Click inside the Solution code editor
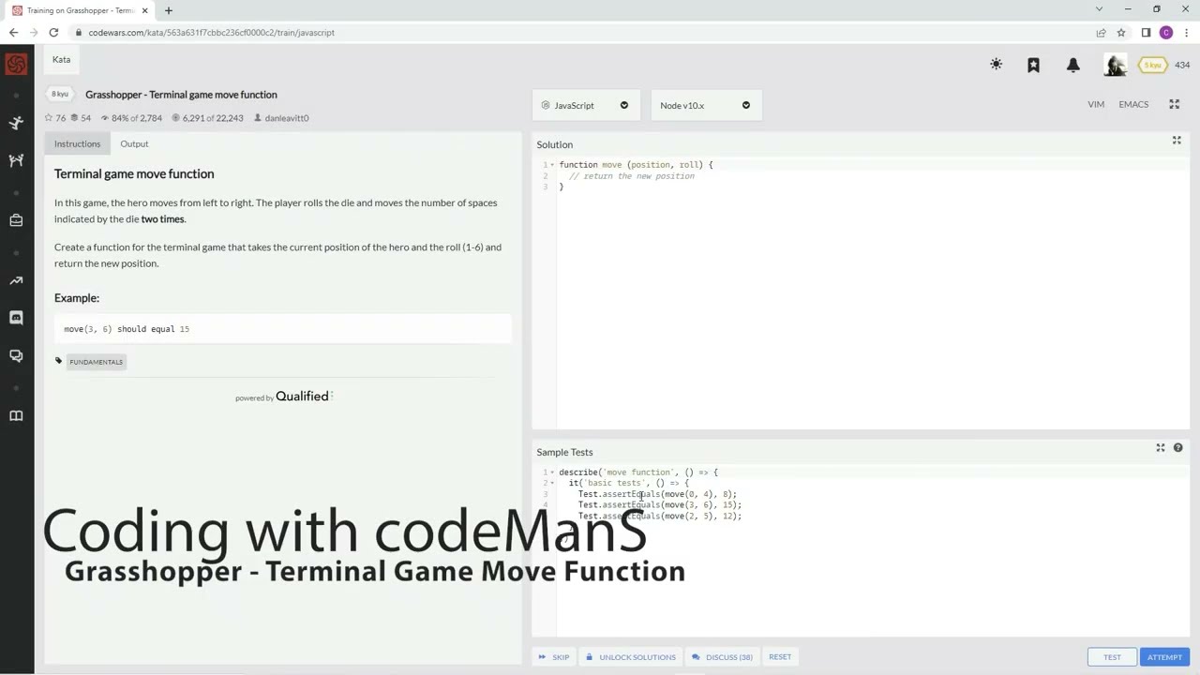The image size is (1200, 675). pos(872,295)
